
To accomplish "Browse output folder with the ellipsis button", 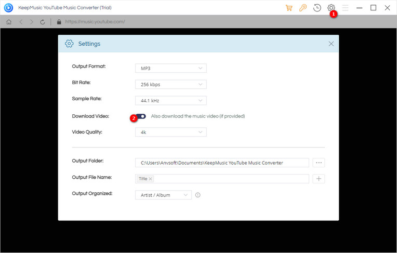I will (319, 163).
